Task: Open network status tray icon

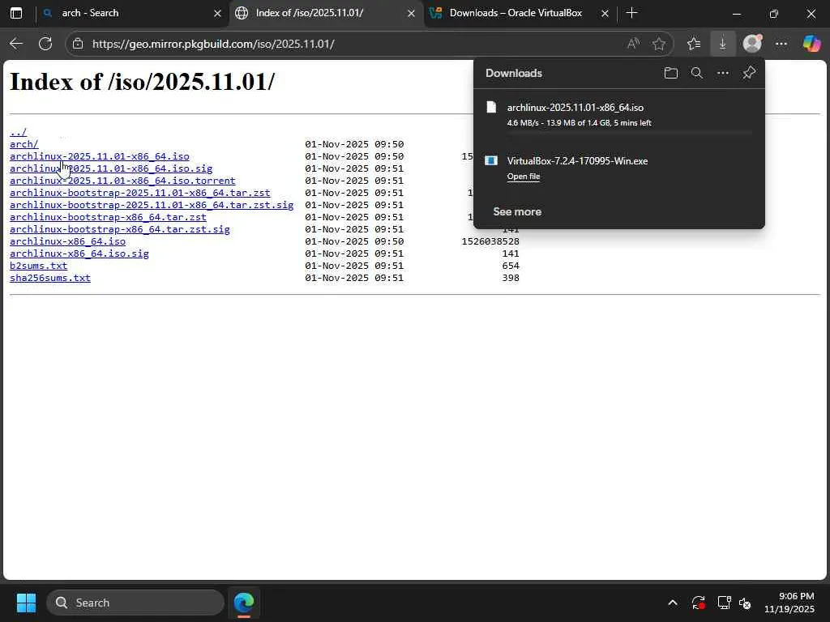Action: 724,603
